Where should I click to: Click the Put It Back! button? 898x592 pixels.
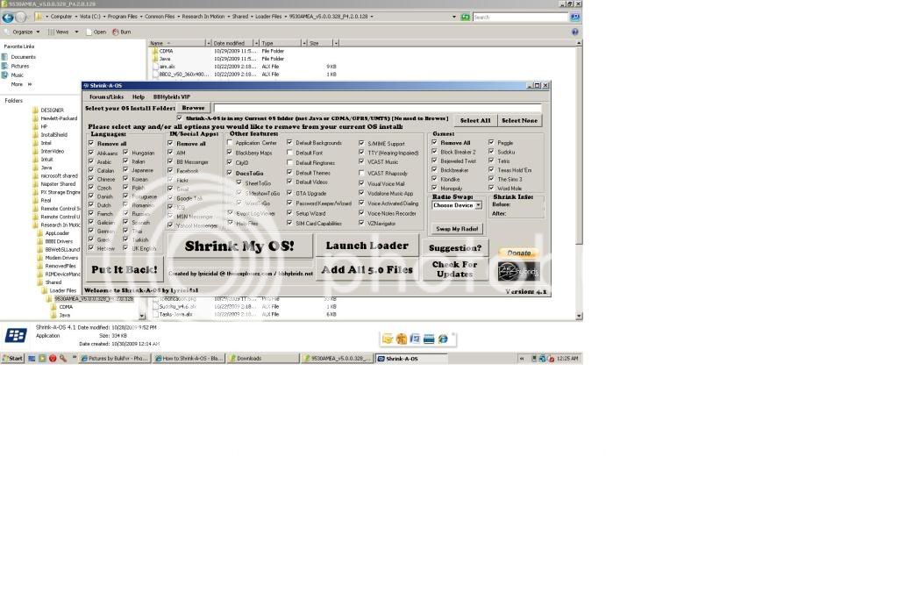125,269
